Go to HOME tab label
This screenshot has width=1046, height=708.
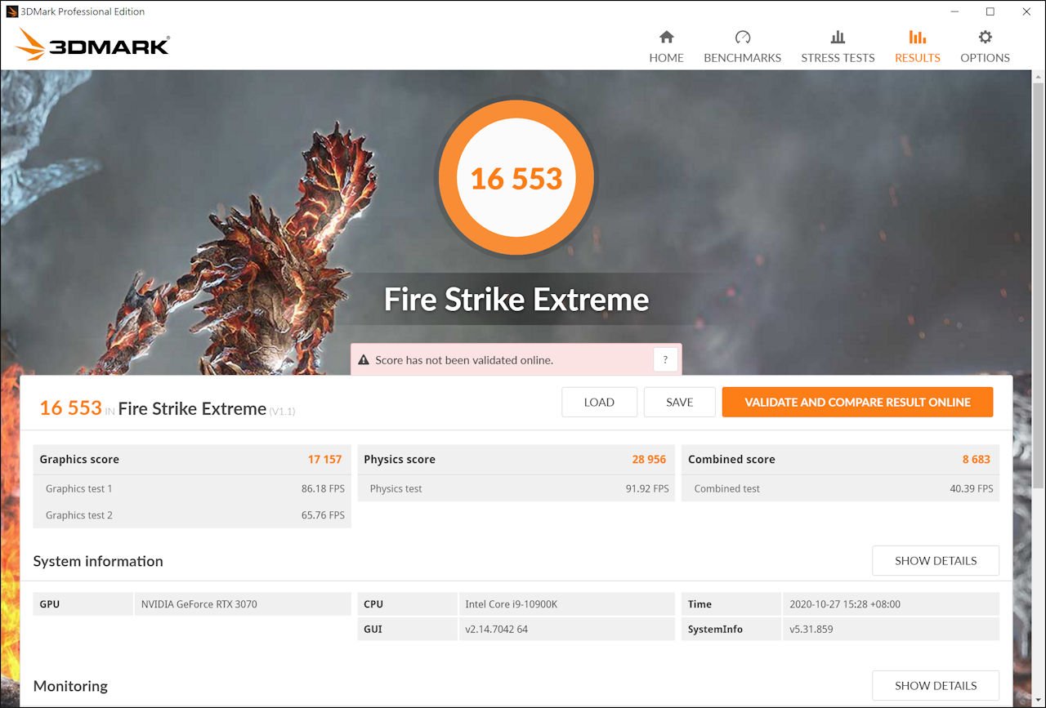666,58
